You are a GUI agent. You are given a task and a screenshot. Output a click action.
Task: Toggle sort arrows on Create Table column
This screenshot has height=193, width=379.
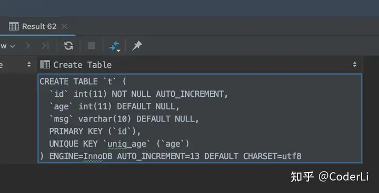pyautogui.click(x=355, y=64)
